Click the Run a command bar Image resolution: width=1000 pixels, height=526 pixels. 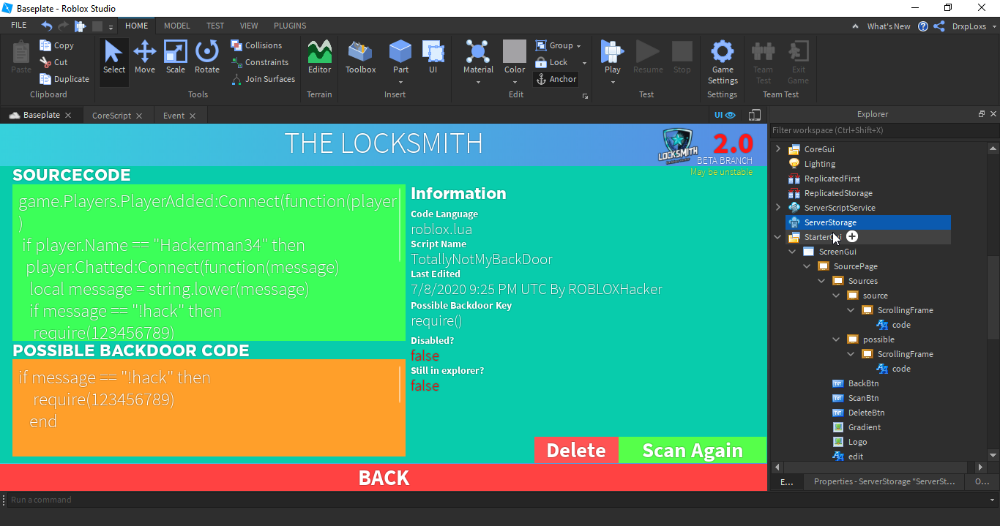498,500
